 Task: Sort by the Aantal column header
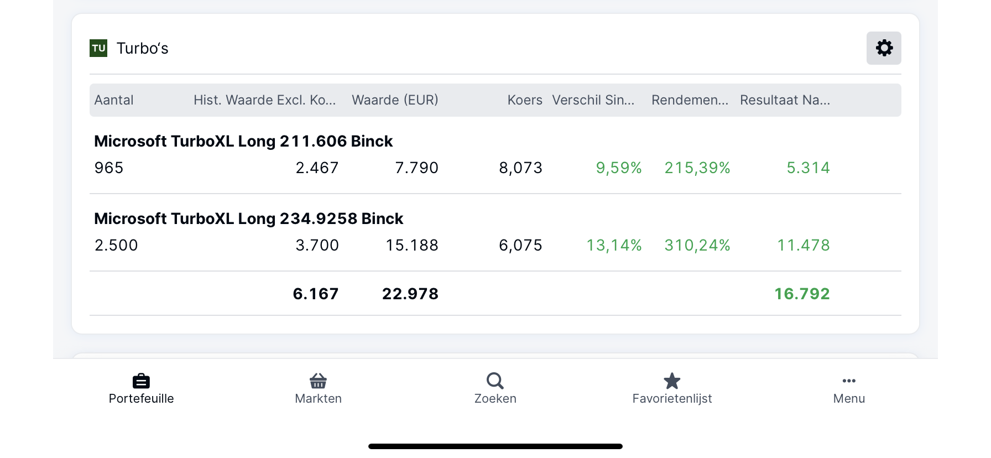[x=114, y=100]
